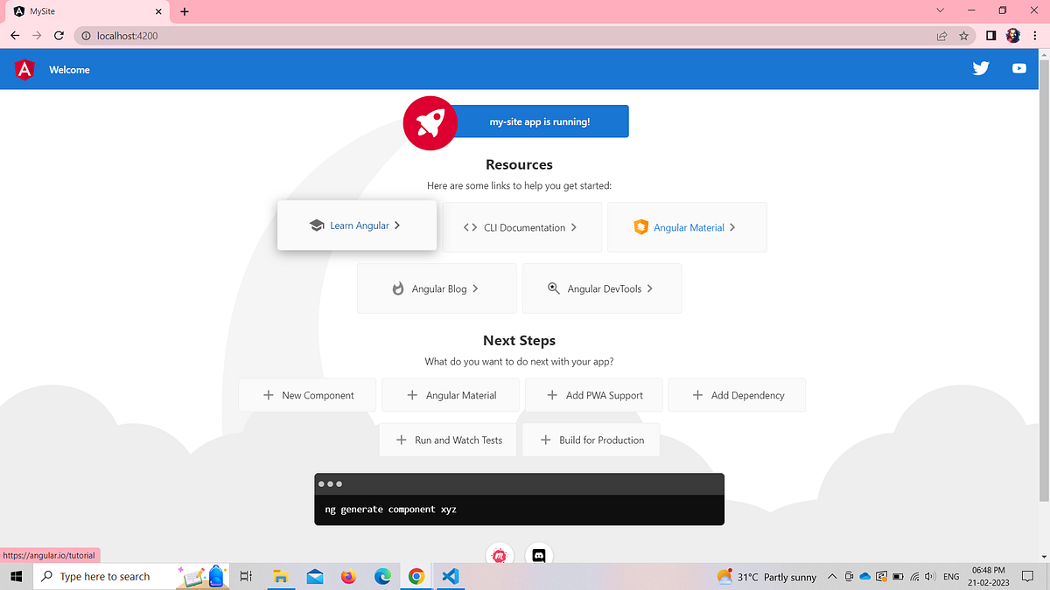Click the flame icon on Angular Blog card
Image resolution: width=1050 pixels, height=590 pixels.
[398, 288]
